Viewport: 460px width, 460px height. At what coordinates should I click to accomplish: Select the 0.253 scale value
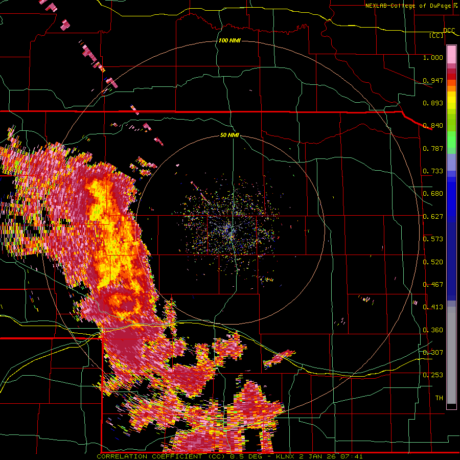(x=433, y=375)
